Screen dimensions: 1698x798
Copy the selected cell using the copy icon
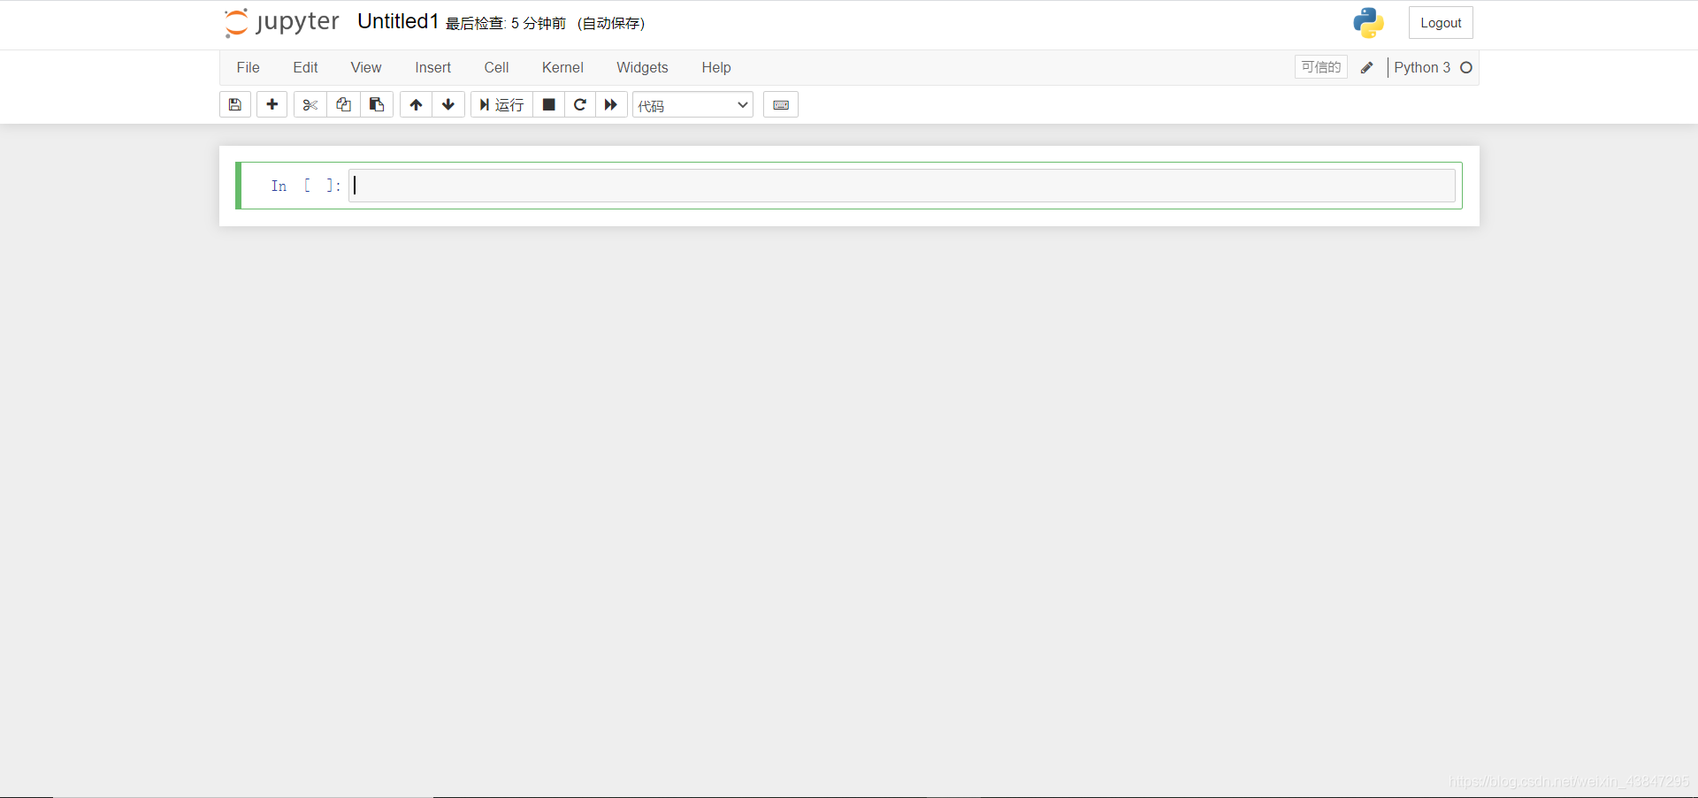pyautogui.click(x=343, y=104)
